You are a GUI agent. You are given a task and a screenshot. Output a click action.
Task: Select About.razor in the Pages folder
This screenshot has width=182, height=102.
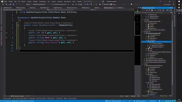coord(154,76)
